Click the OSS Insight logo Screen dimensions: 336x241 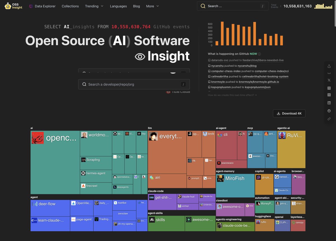pyautogui.click(x=13, y=6)
